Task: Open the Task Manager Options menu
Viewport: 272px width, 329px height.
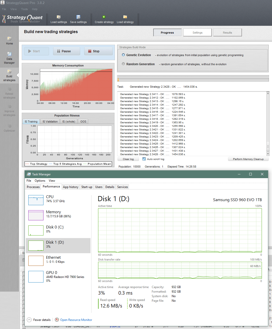Action: pyautogui.click(x=40, y=180)
